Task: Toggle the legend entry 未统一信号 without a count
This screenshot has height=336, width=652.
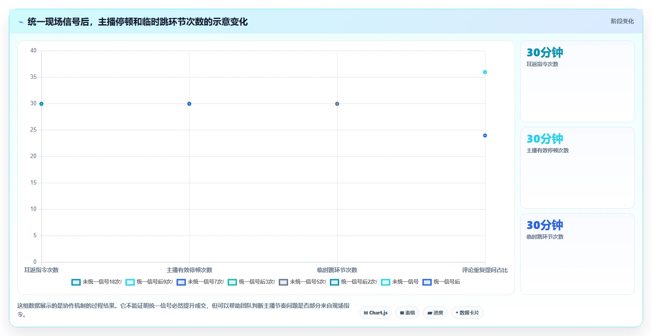Action: (x=400, y=282)
